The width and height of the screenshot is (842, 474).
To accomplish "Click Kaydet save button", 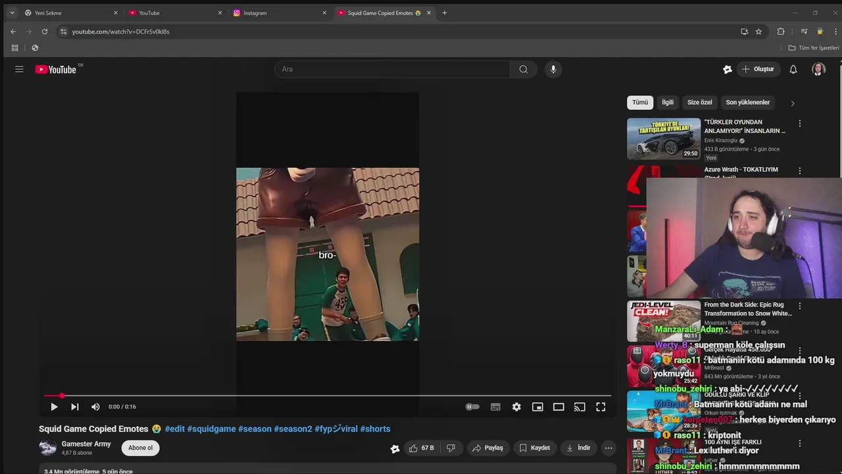I will point(534,448).
